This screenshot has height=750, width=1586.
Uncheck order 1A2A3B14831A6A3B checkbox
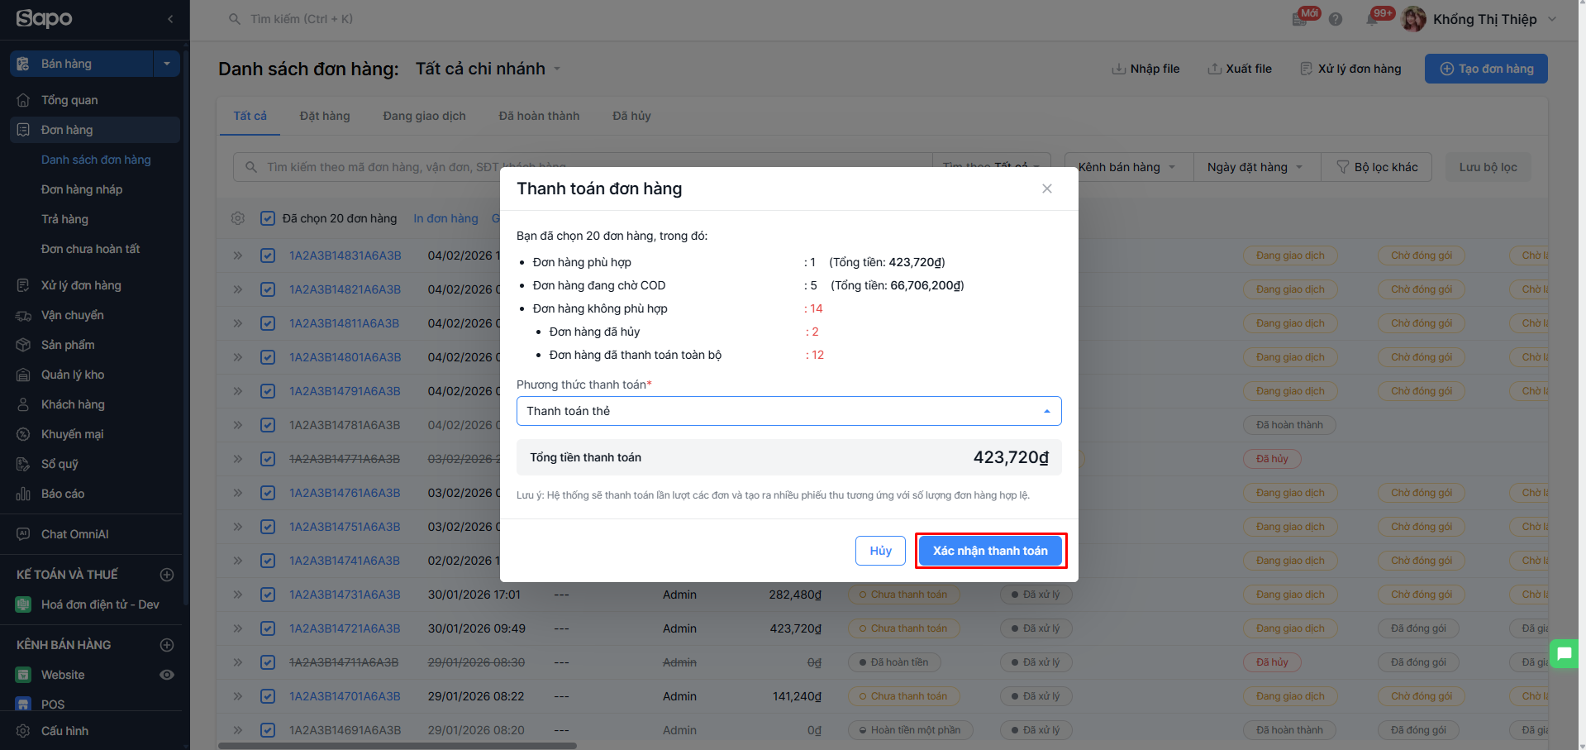click(268, 256)
